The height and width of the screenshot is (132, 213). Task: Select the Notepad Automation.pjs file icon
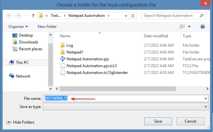pyautogui.click(x=63, y=59)
